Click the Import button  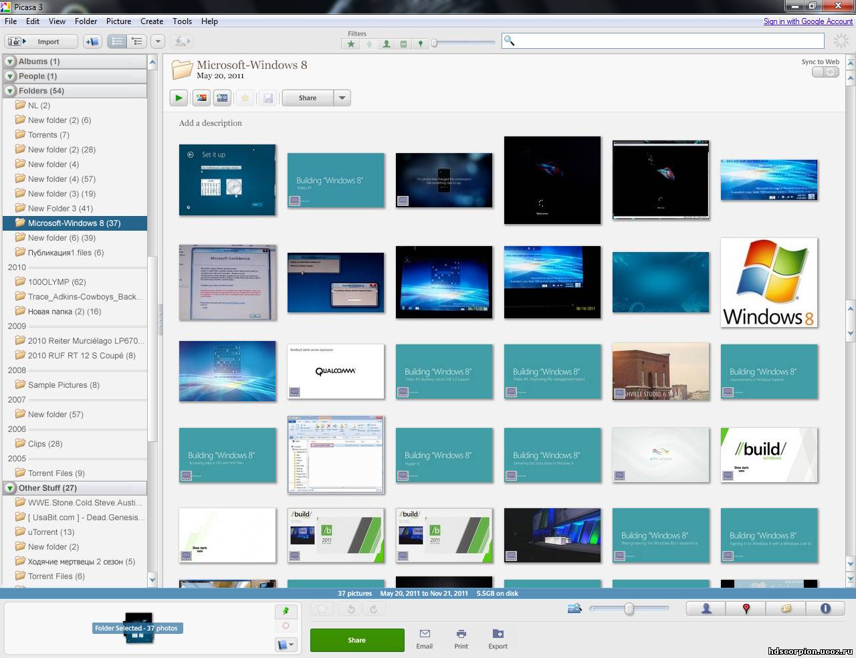coord(41,41)
